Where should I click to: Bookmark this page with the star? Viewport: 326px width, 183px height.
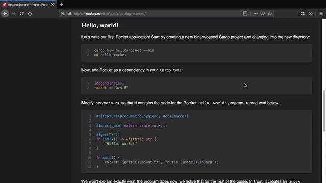[270, 14]
